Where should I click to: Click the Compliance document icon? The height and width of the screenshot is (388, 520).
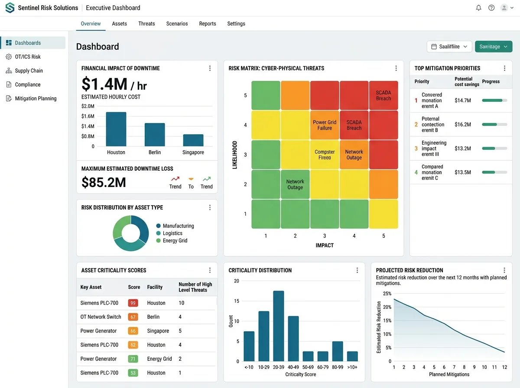pyautogui.click(x=9, y=84)
